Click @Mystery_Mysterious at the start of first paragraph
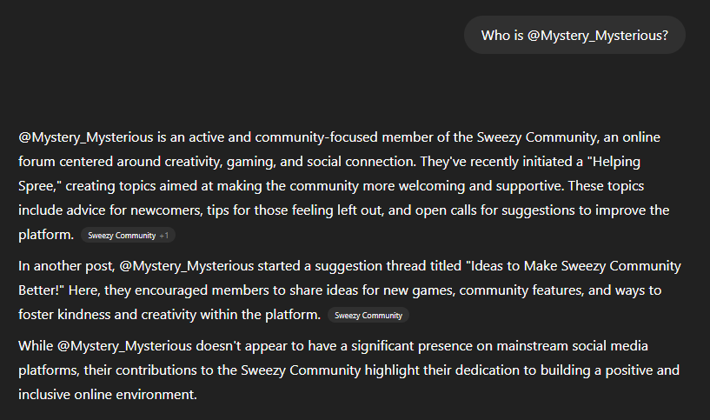 [86, 137]
